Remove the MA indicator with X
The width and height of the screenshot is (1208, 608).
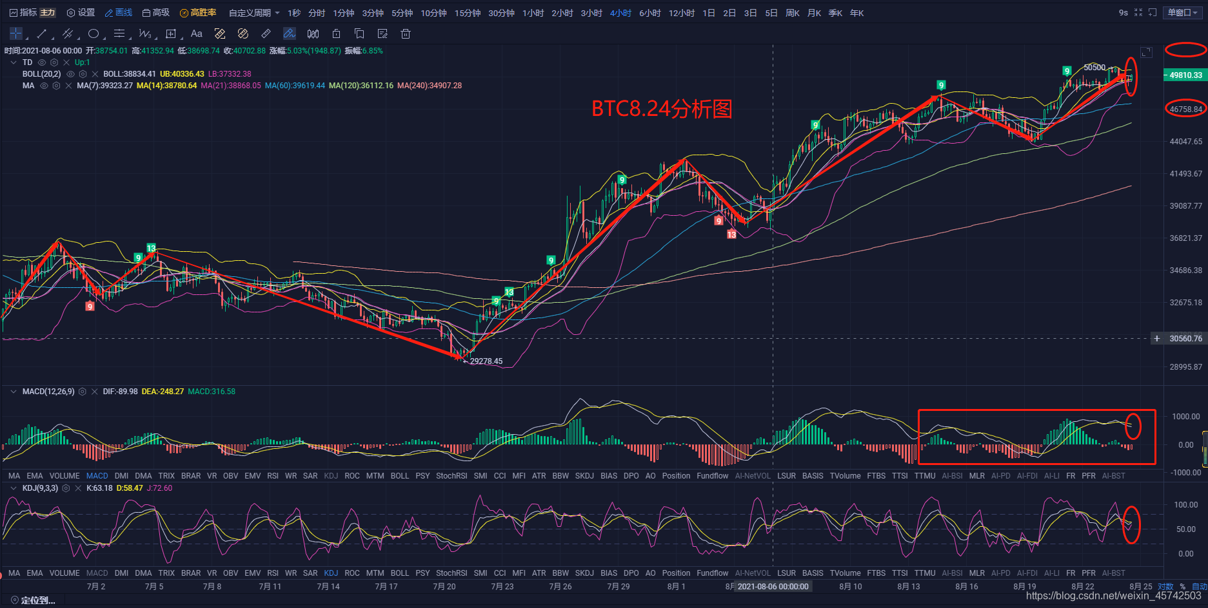68,86
